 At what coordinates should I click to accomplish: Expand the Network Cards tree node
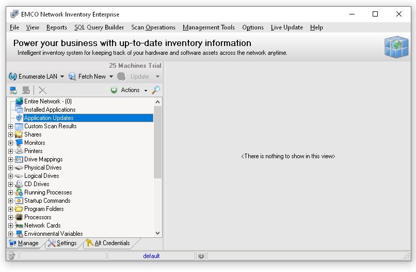click(x=10, y=226)
